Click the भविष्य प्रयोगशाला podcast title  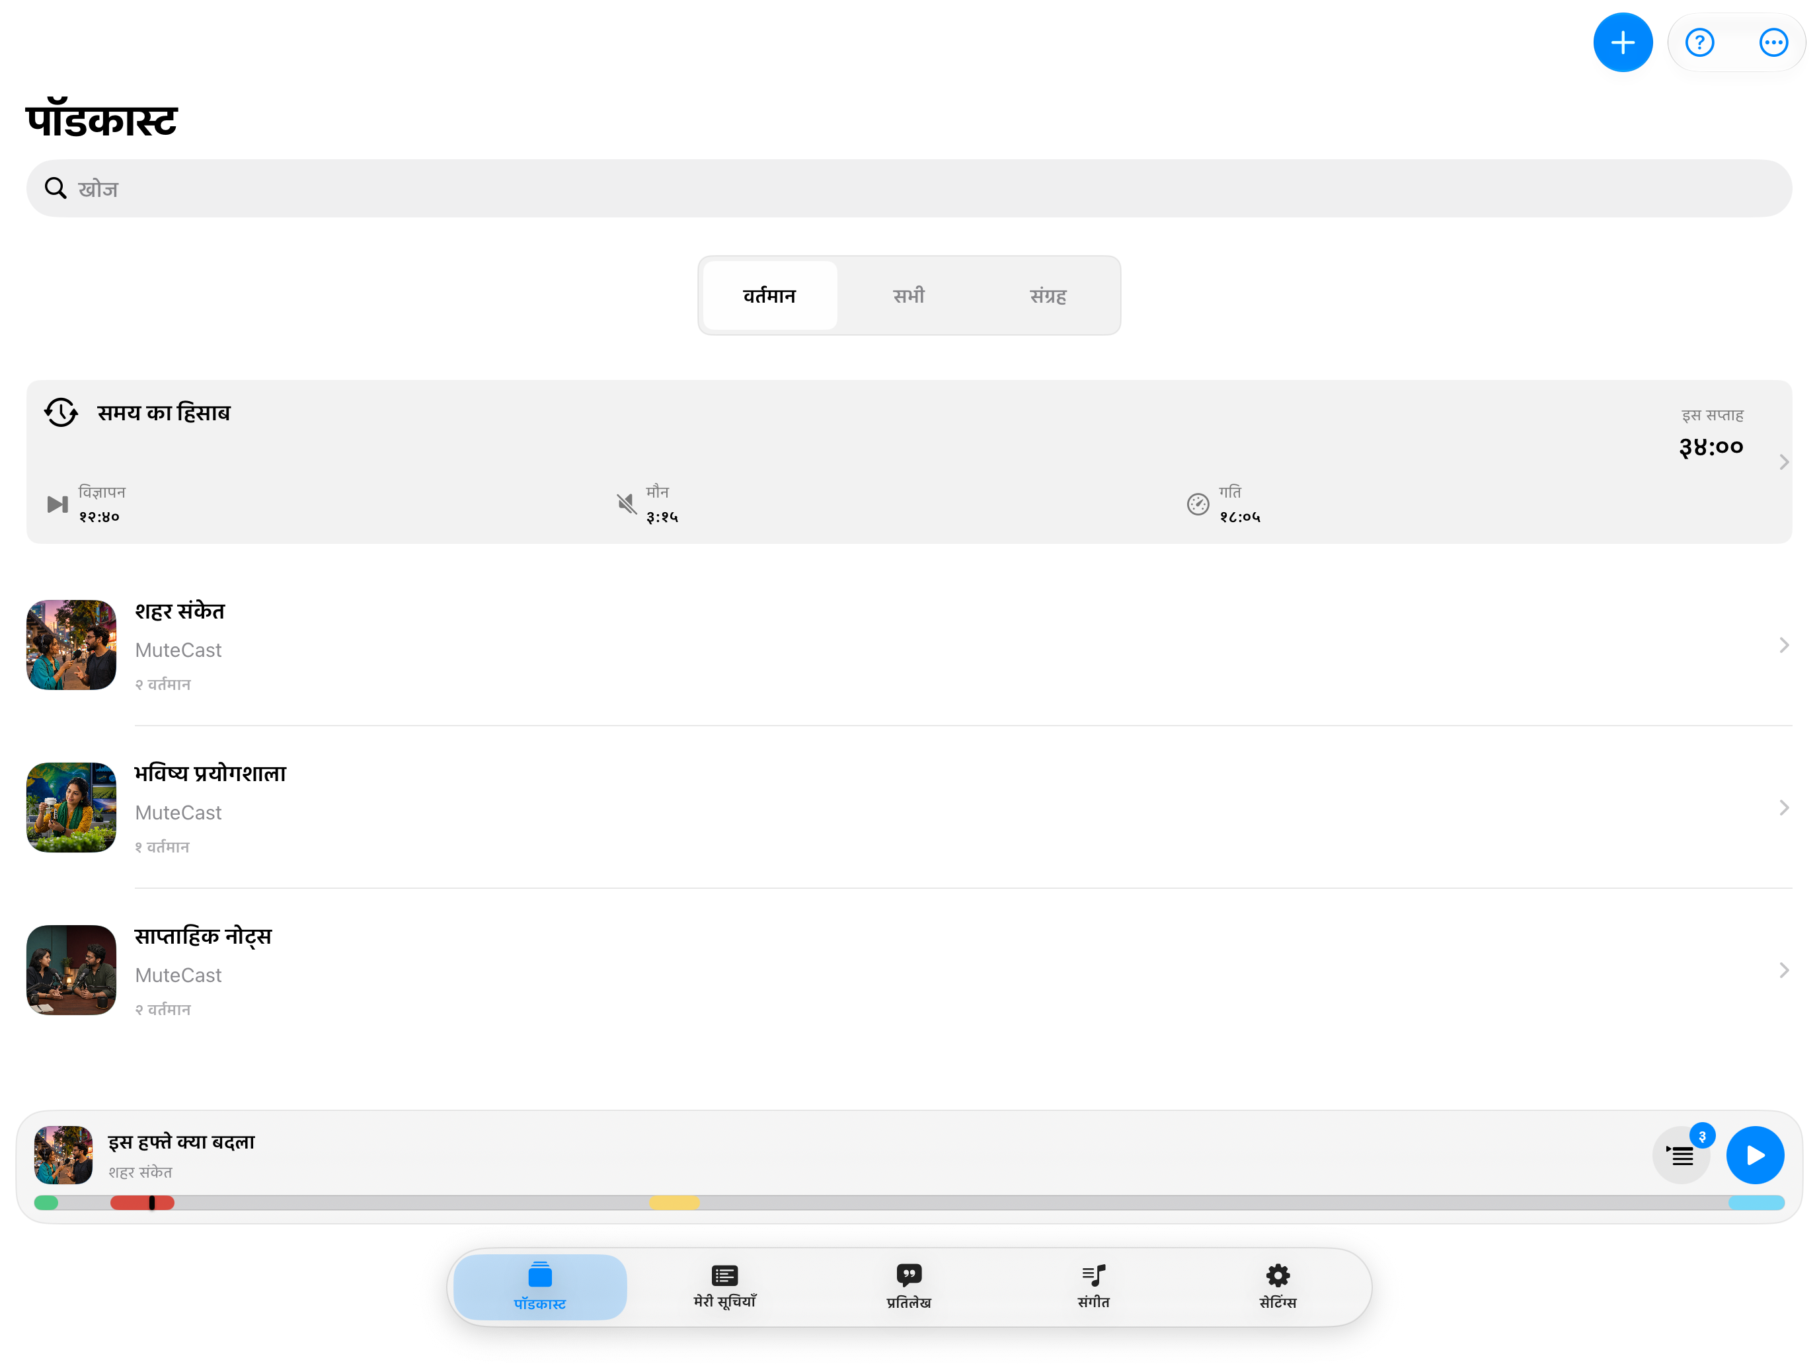pos(210,774)
